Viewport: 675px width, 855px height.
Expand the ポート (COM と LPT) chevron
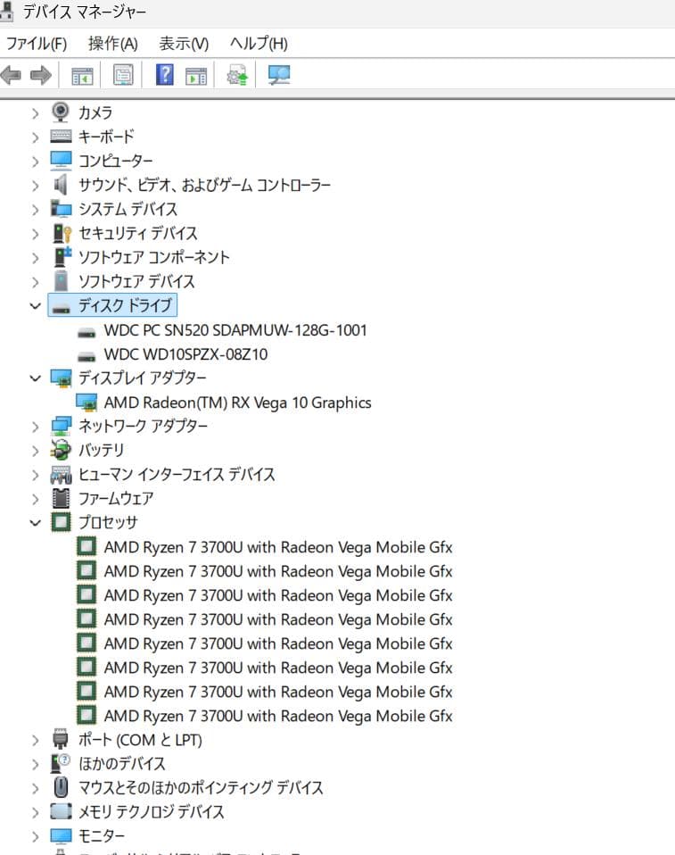pos(36,740)
